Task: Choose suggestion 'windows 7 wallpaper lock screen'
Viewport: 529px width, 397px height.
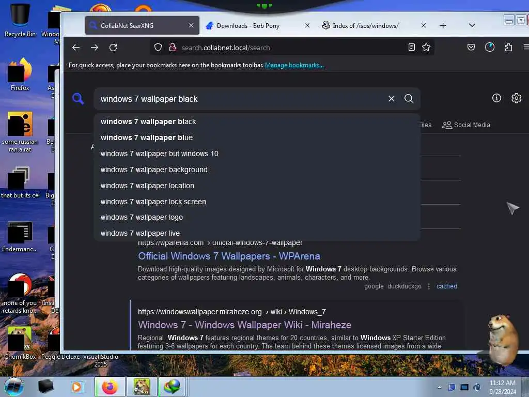Action: point(257,202)
